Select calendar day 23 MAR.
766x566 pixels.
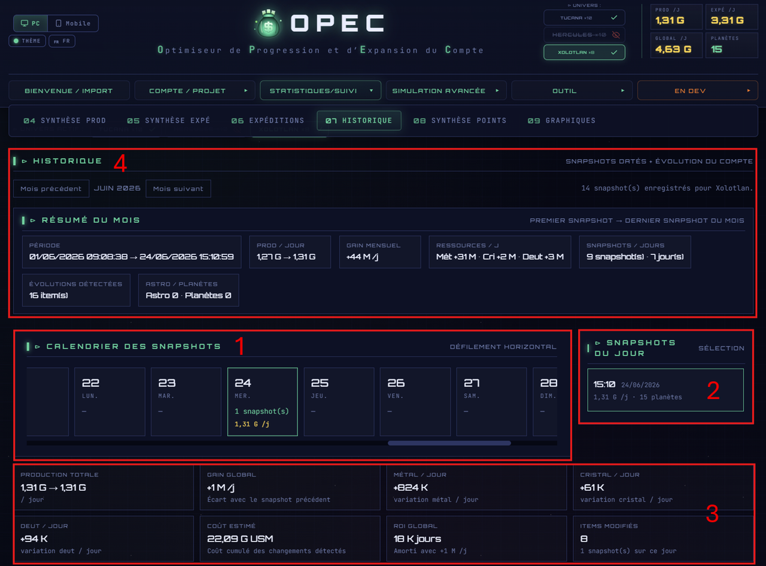(186, 401)
